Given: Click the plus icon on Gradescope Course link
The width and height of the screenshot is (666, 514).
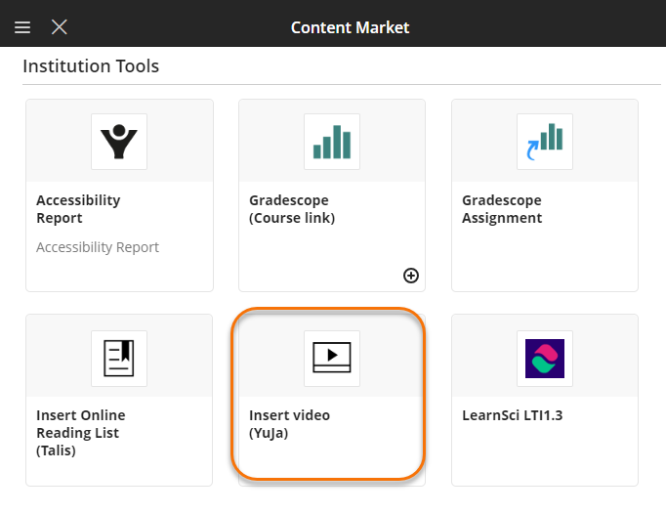Looking at the screenshot, I should pos(411,276).
